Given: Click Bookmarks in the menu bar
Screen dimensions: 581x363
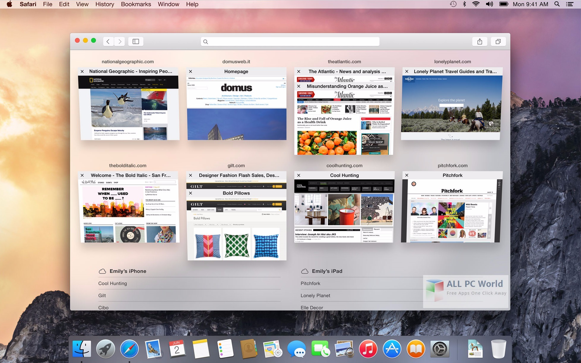Looking at the screenshot, I should point(136,4).
